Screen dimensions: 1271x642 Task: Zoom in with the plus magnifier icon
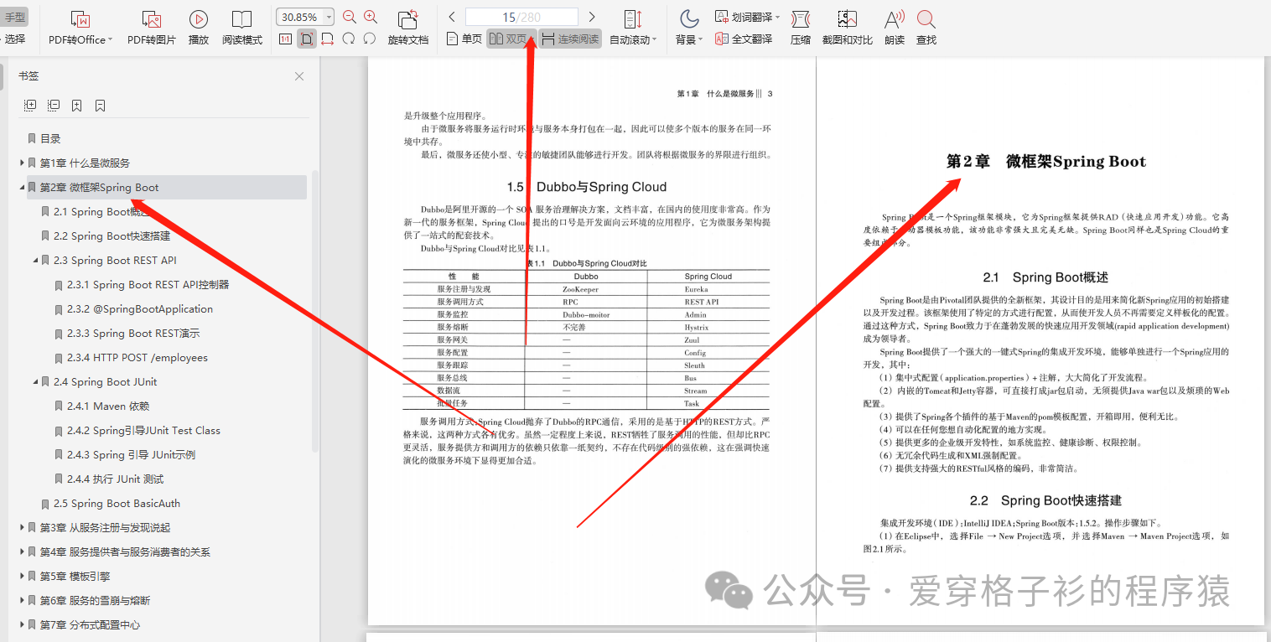pyautogui.click(x=371, y=17)
